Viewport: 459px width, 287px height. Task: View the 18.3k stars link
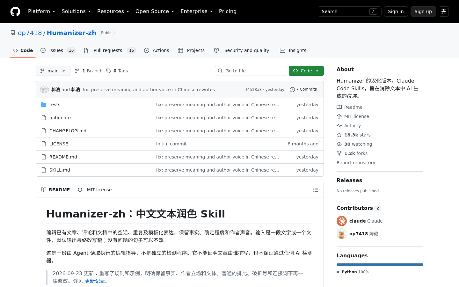coord(353,135)
